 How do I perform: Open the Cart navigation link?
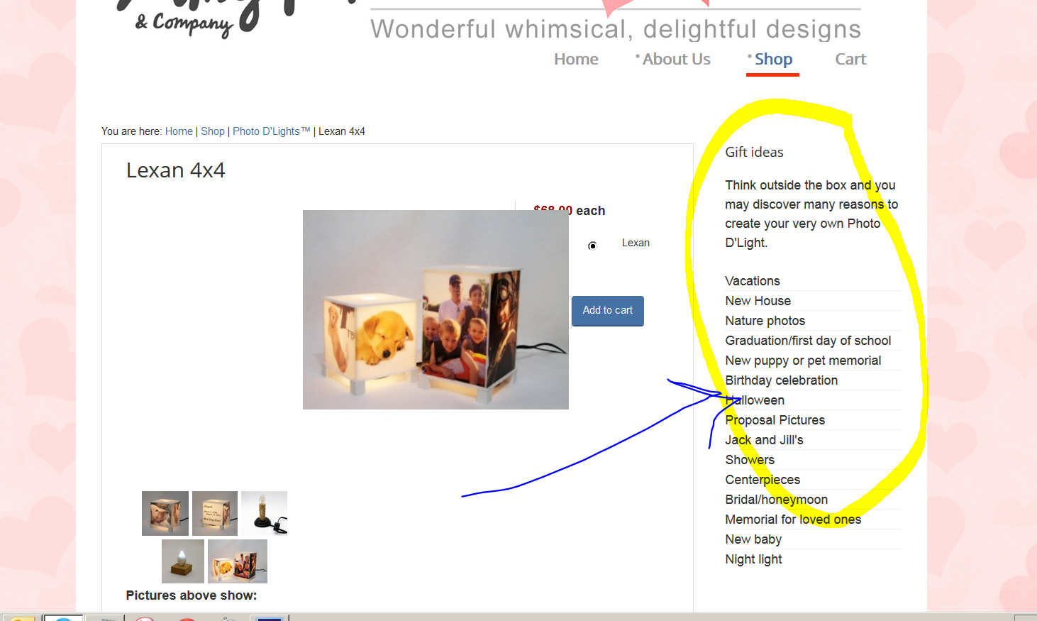850,60
